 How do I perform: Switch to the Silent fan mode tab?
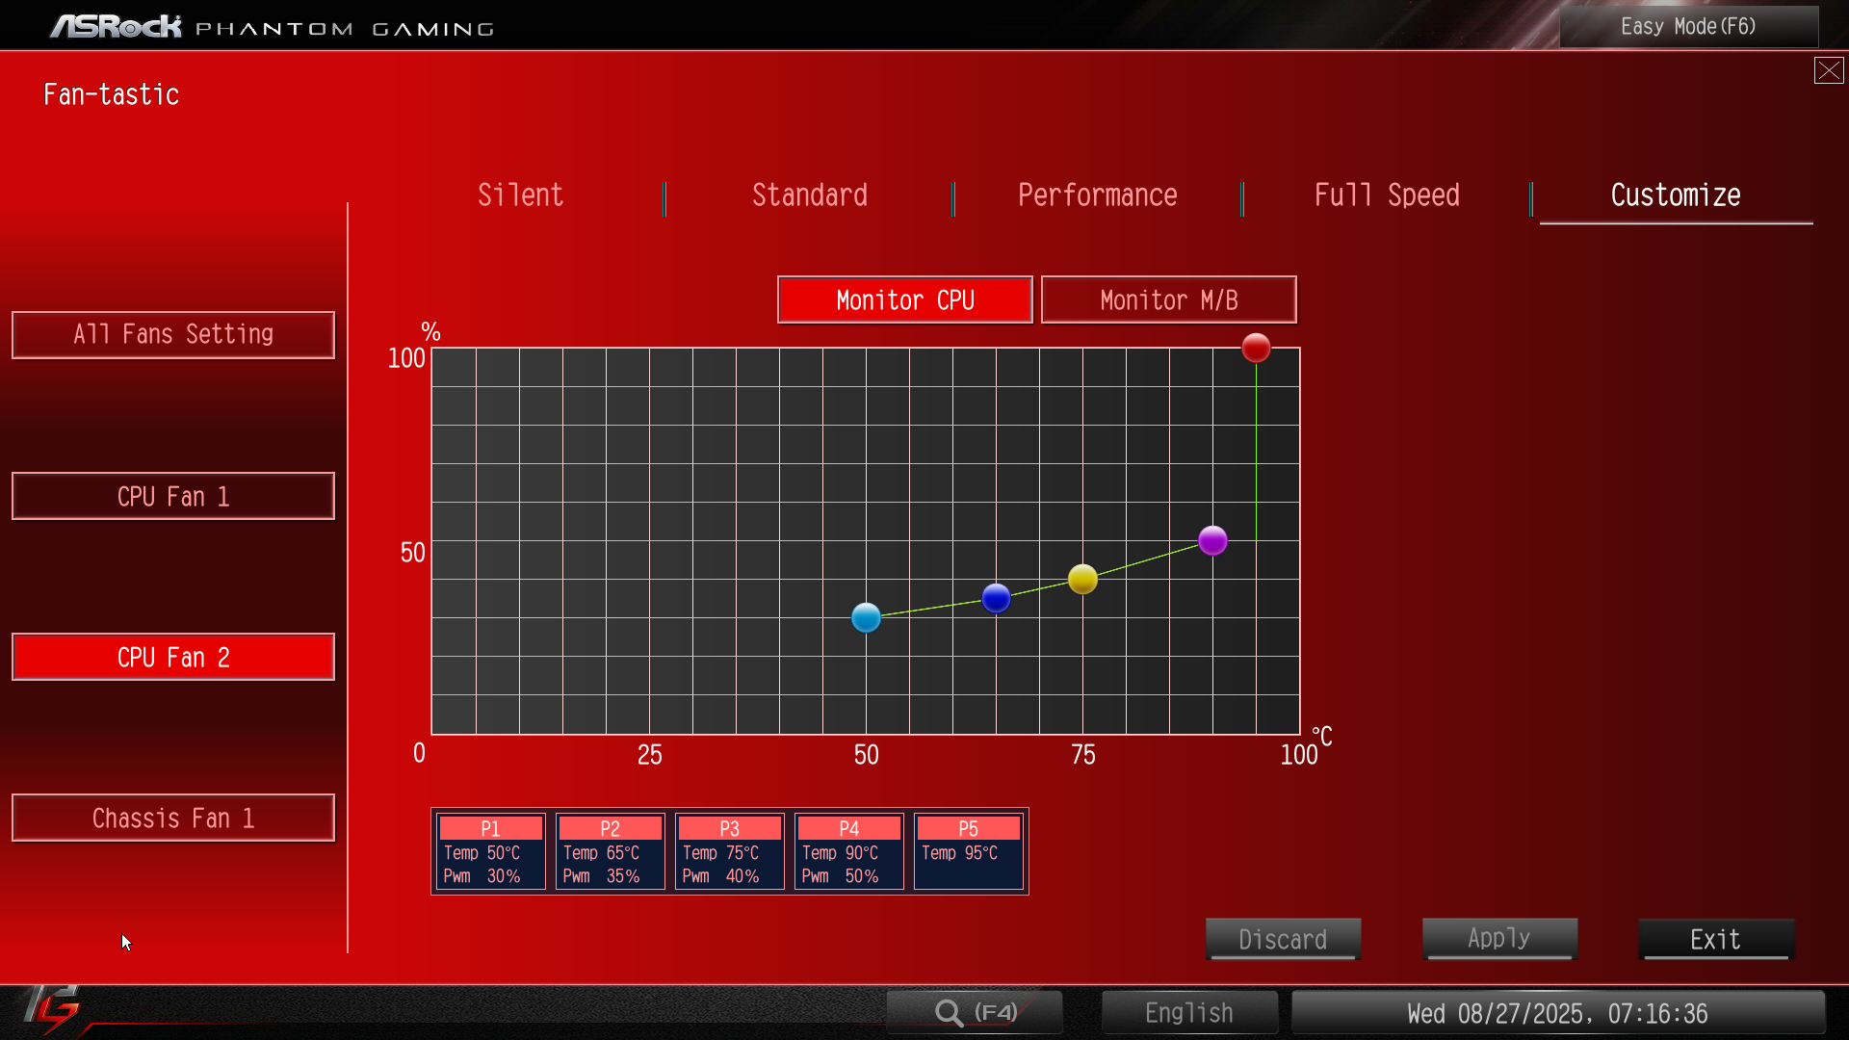point(520,195)
